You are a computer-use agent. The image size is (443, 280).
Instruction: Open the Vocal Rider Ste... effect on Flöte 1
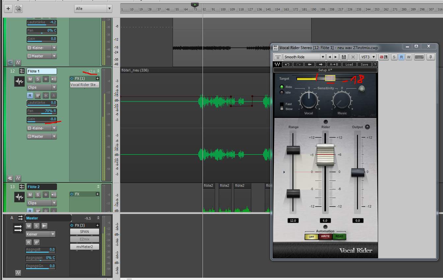coord(84,85)
